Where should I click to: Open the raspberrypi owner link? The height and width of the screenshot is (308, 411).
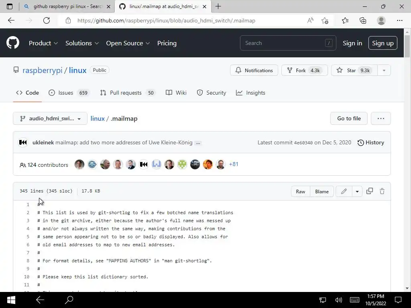[43, 71]
